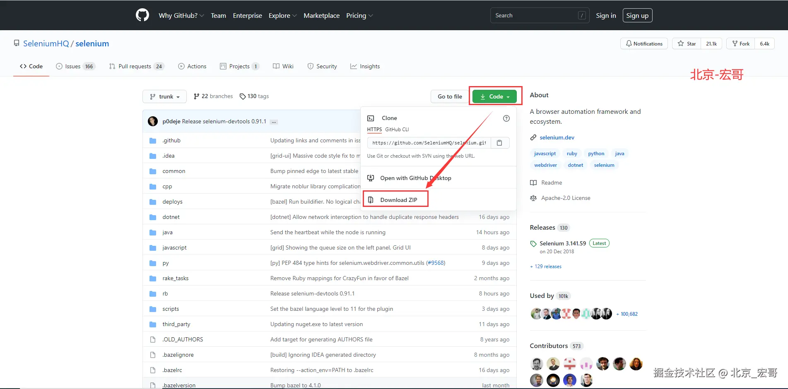788x389 pixels.
Task: Click the GitHub logo in header
Action: [x=142, y=15]
